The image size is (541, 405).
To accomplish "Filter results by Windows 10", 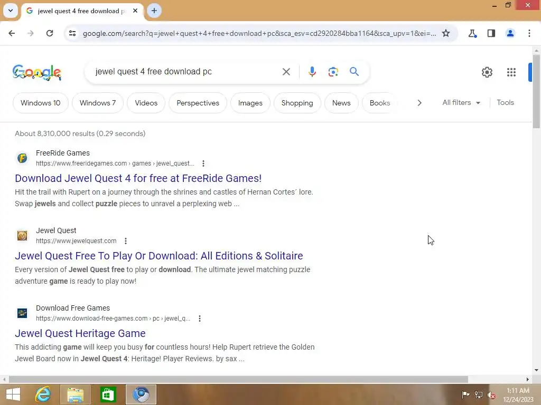I will click(40, 103).
